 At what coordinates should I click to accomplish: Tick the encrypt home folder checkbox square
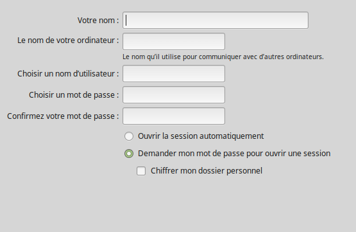pyautogui.click(x=141, y=171)
